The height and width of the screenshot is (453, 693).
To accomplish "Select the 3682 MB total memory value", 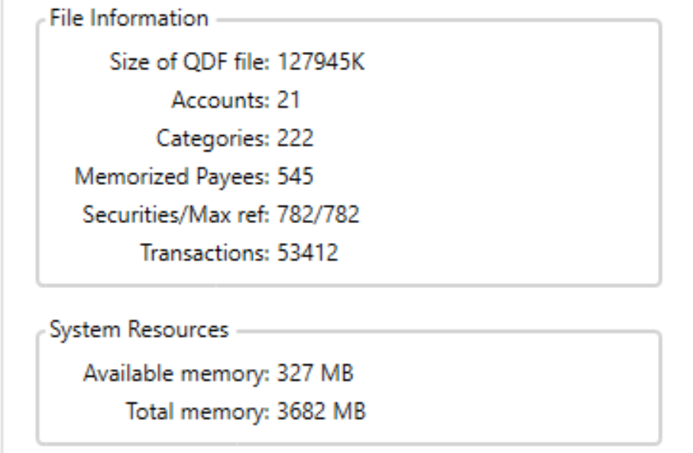I will click(x=321, y=412).
